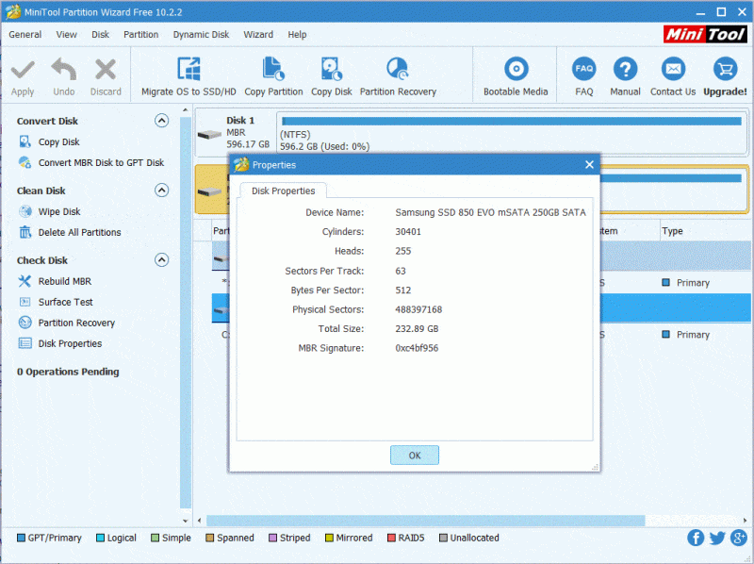Click the Simple legend swatch
This screenshot has height=564, width=754.
(x=155, y=538)
